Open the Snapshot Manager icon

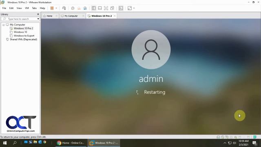(x=85, y=8)
